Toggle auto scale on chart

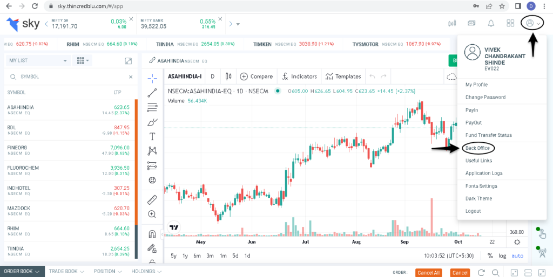517,256
